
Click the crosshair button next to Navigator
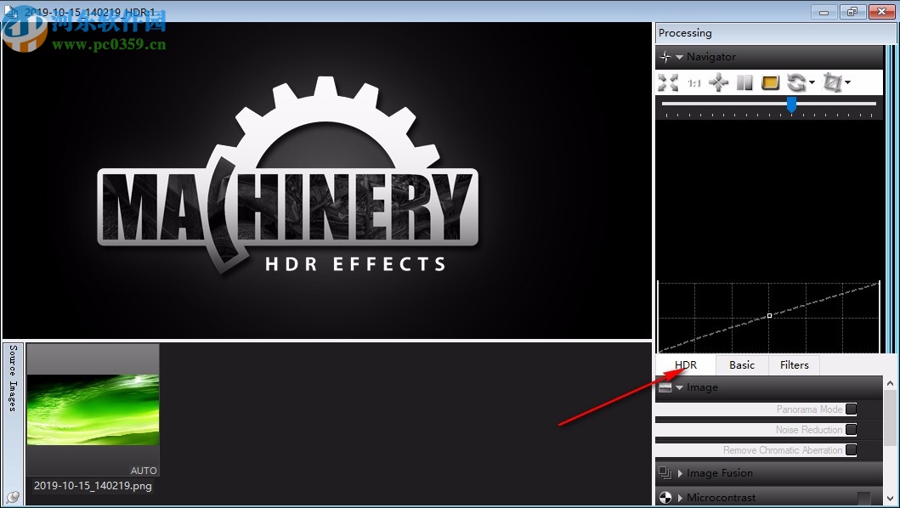pyautogui.click(x=665, y=56)
